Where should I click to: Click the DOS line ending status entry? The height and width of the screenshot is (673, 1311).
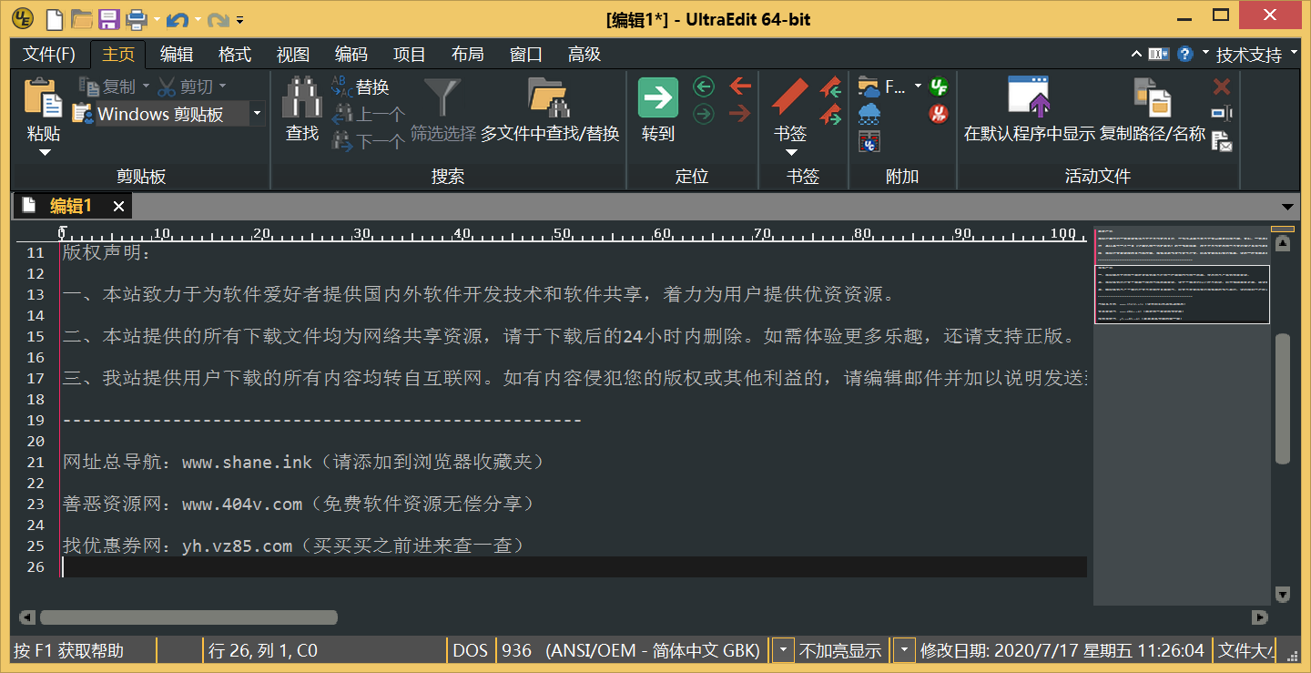(x=471, y=650)
